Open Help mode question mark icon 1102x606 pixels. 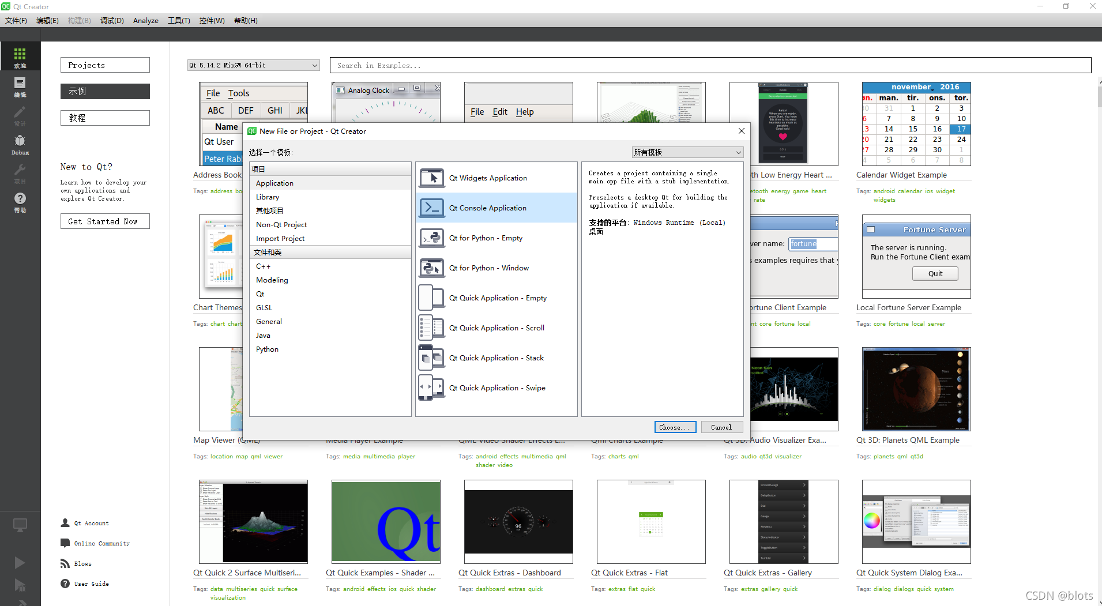20,201
